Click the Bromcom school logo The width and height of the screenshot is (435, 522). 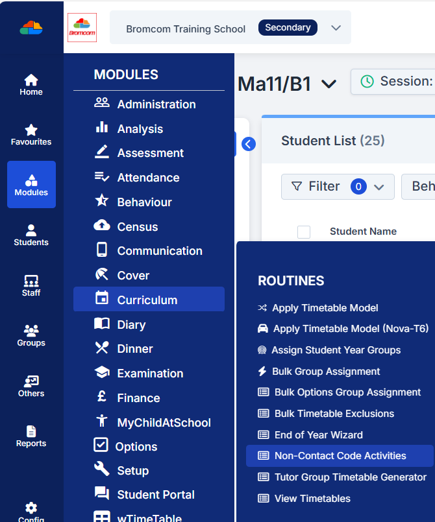point(82,28)
